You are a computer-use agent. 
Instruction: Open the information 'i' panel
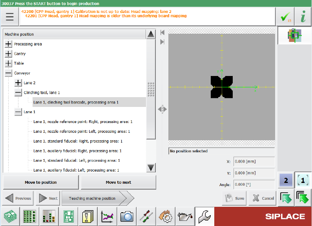(x=303, y=17)
